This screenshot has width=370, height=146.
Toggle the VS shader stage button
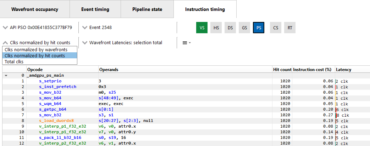tap(201, 28)
